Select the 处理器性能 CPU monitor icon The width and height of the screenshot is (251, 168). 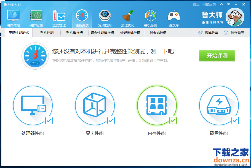pos(33,105)
